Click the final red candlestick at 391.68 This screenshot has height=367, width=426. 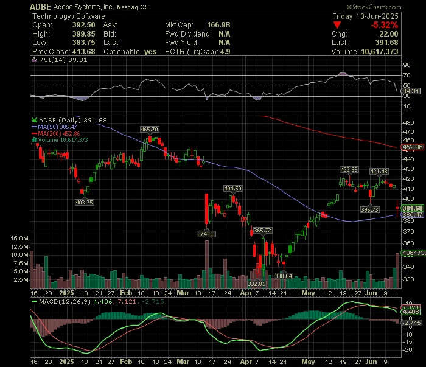click(397, 208)
